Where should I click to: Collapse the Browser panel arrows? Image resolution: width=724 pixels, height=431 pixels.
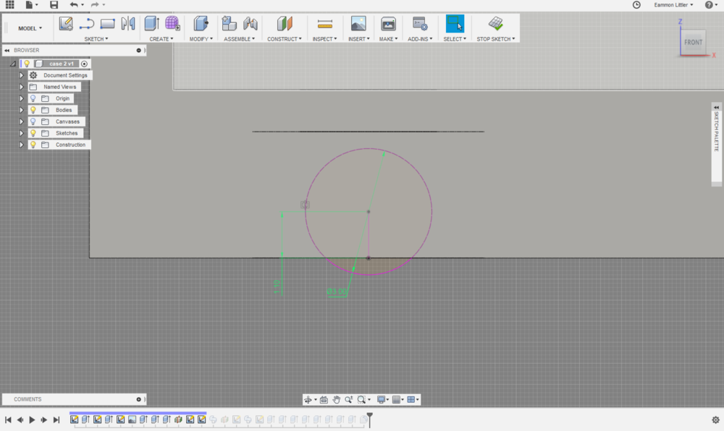(7, 50)
